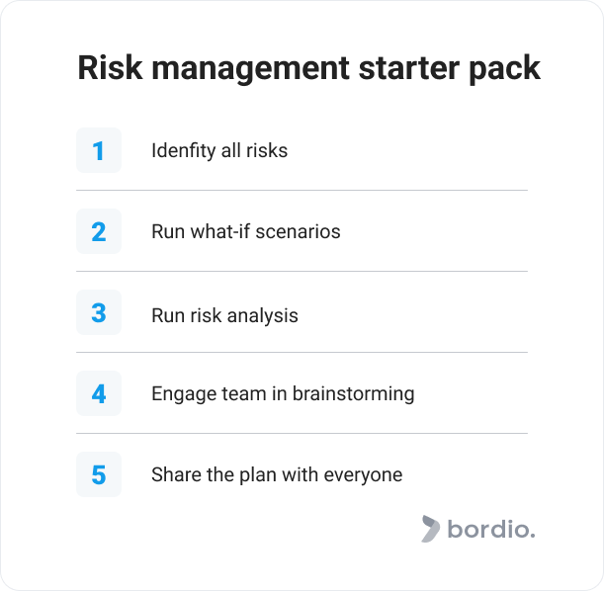The width and height of the screenshot is (604, 591).
Task: Click the word 'Risk' in title
Action: [110, 67]
